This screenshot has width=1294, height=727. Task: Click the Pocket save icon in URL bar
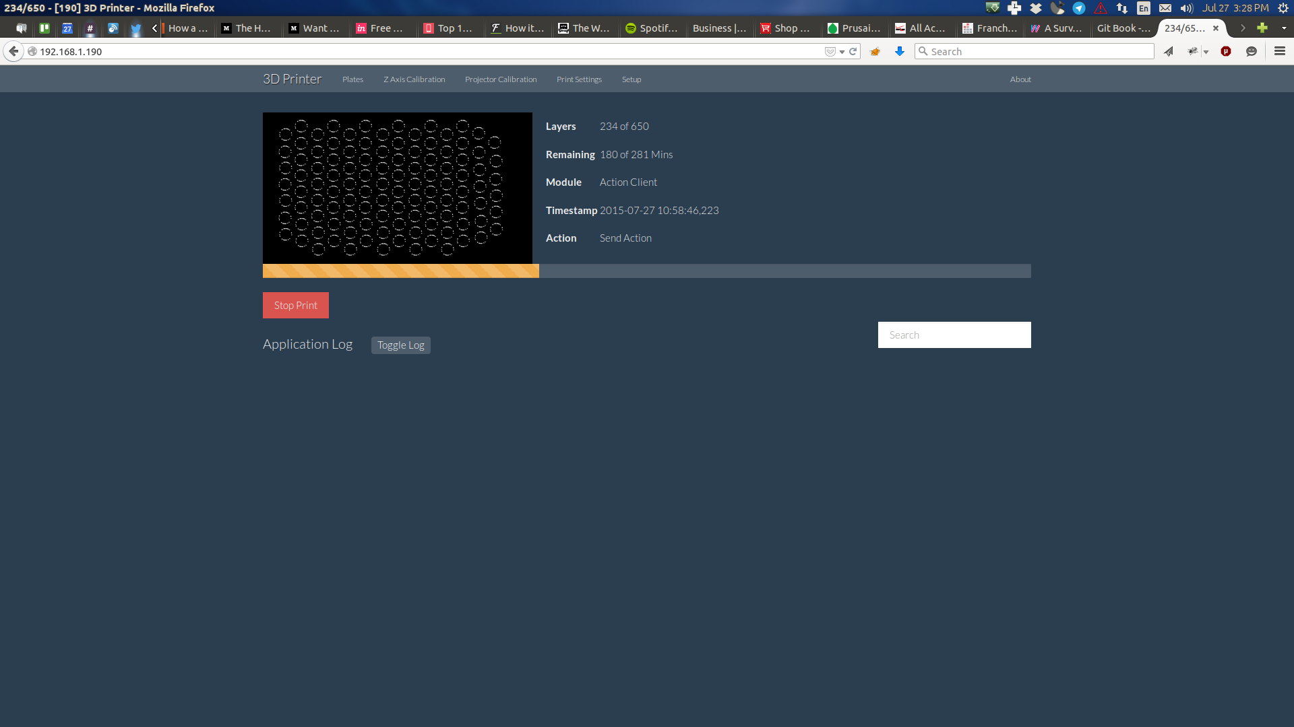click(830, 51)
